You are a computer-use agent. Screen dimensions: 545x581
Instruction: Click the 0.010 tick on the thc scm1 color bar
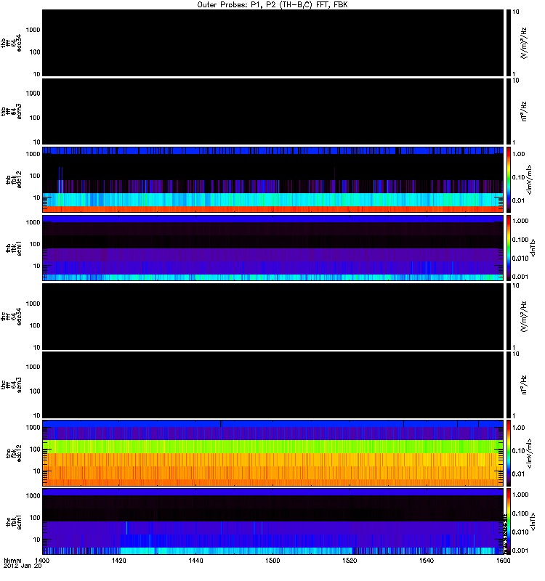[x=520, y=532]
